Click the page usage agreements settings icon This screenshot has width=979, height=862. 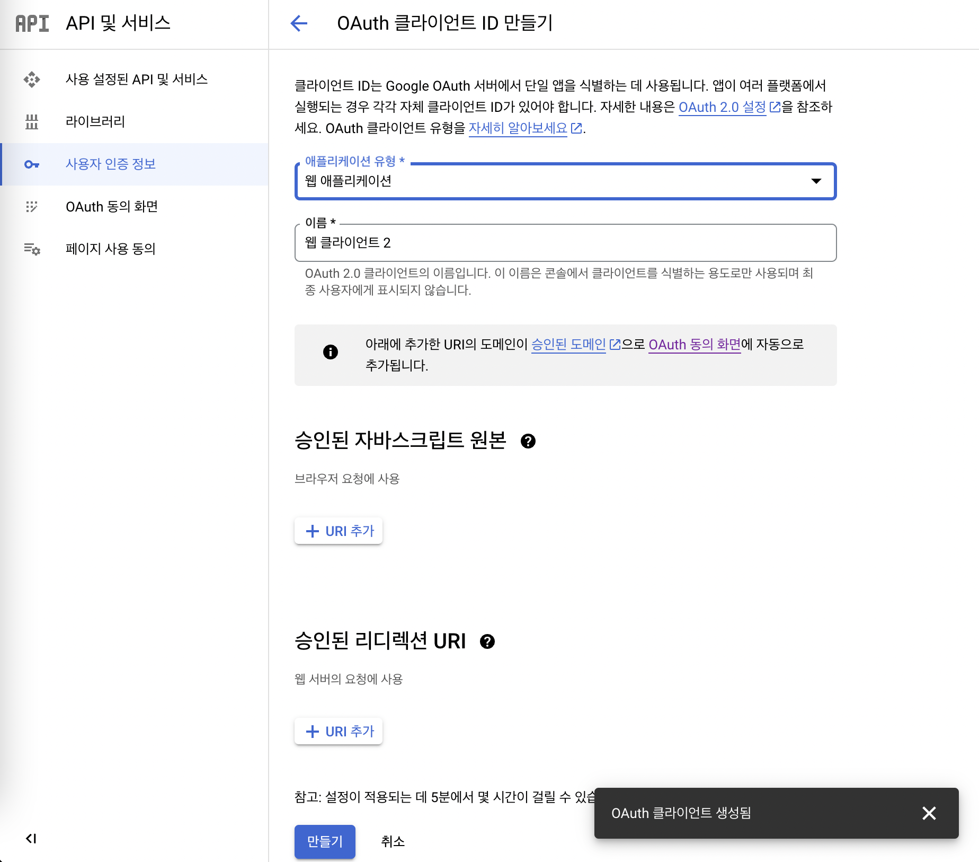32,249
